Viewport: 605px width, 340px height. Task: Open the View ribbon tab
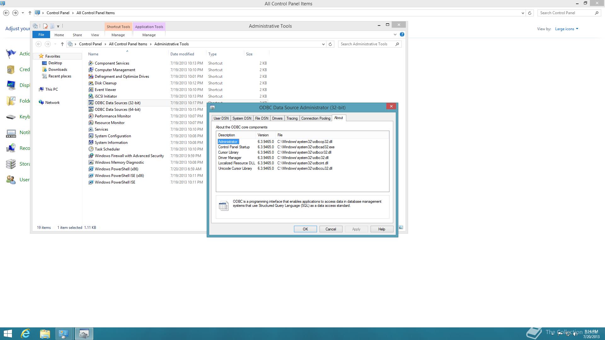pyautogui.click(x=95, y=35)
